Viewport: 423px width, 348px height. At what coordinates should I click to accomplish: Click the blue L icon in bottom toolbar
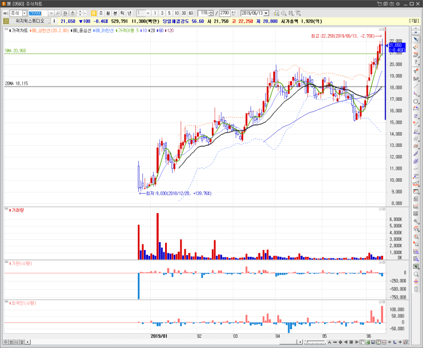pyautogui.click(x=395, y=342)
